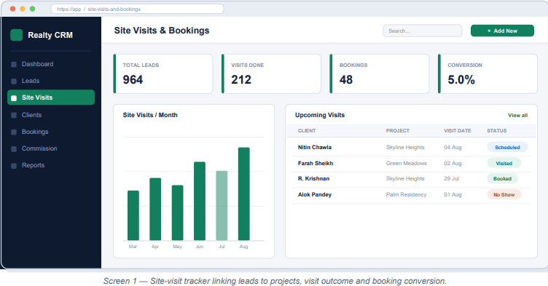Click the Conversion 5.0% card

pos(488,74)
